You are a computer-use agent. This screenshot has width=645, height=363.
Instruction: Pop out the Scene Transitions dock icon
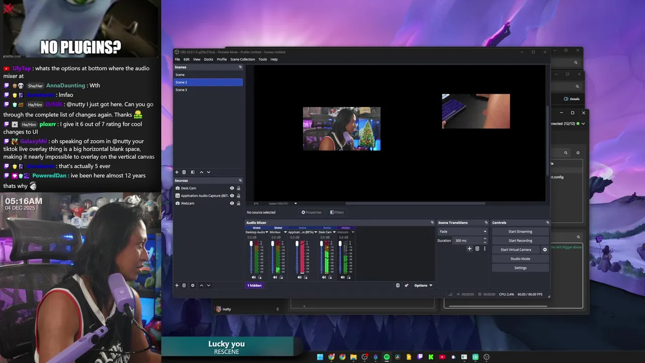486,222
